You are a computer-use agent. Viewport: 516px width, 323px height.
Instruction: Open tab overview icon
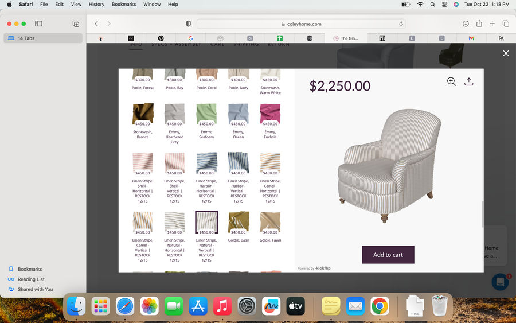[506, 24]
